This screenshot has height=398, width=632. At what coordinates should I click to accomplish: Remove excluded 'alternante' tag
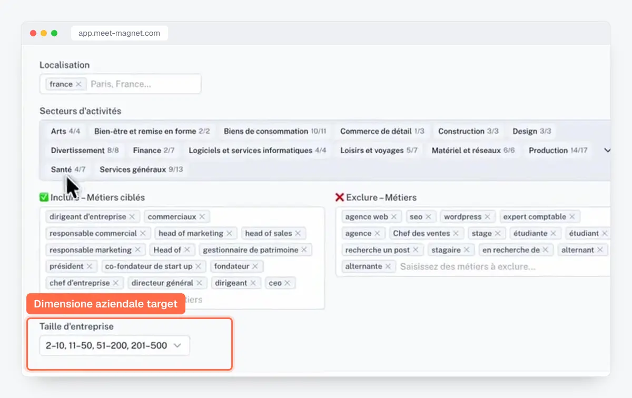[388, 266]
